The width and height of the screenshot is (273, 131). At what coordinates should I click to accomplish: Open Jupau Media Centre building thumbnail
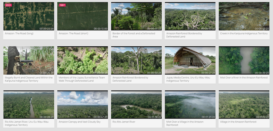pos(190,60)
